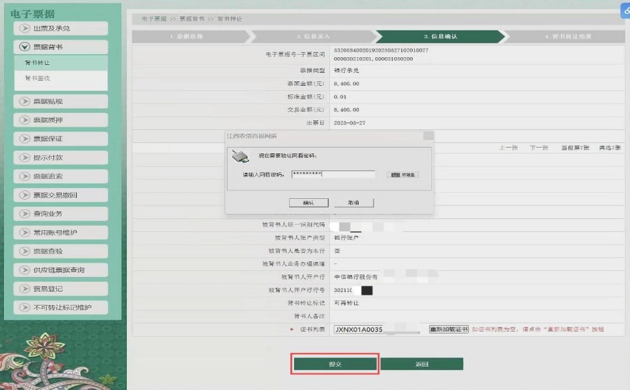The height and width of the screenshot is (390, 630).
Task: Open the 贸易登记 menu
Action: coord(61,289)
